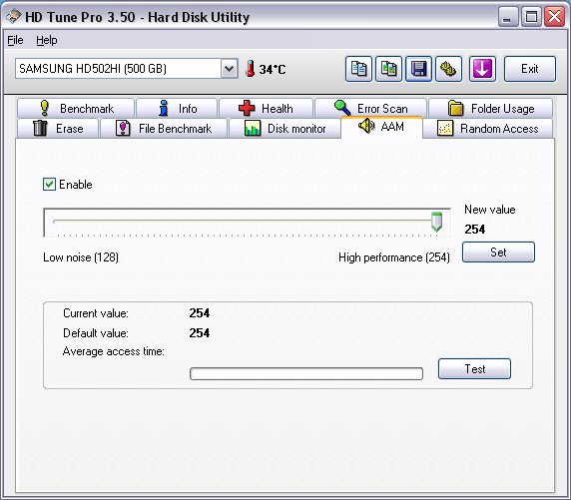Open the drive selection dropdown arrow
This screenshot has height=500, width=571.
pyautogui.click(x=229, y=69)
